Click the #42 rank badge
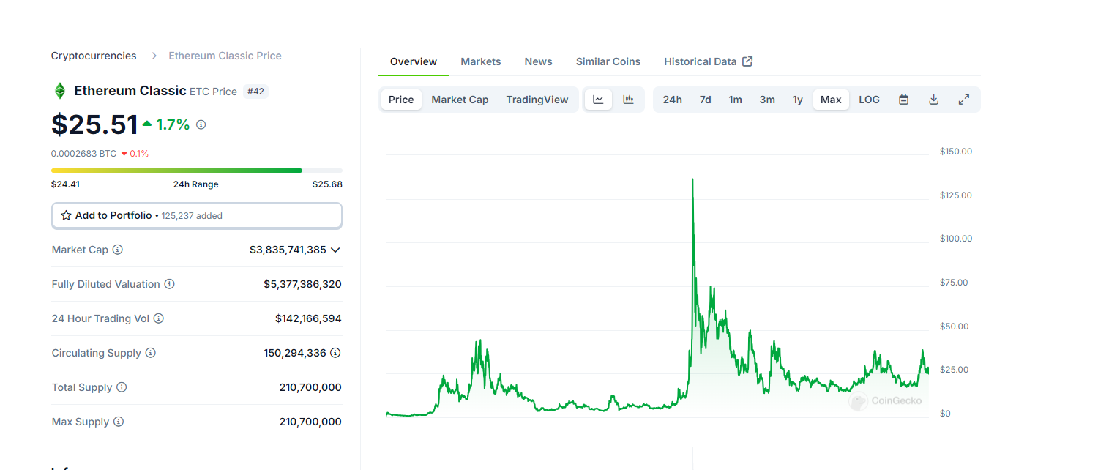This screenshot has width=1098, height=470. tap(255, 92)
